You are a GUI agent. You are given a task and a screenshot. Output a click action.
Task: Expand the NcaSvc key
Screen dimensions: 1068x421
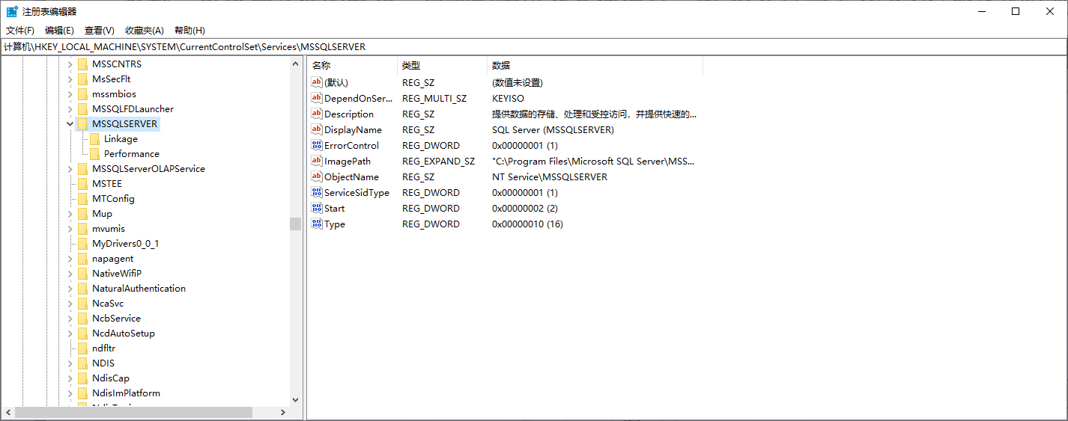click(x=70, y=304)
